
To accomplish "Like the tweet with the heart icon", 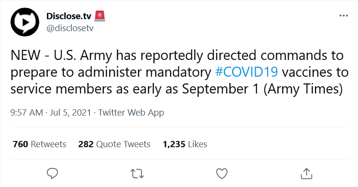I will (x=222, y=174).
